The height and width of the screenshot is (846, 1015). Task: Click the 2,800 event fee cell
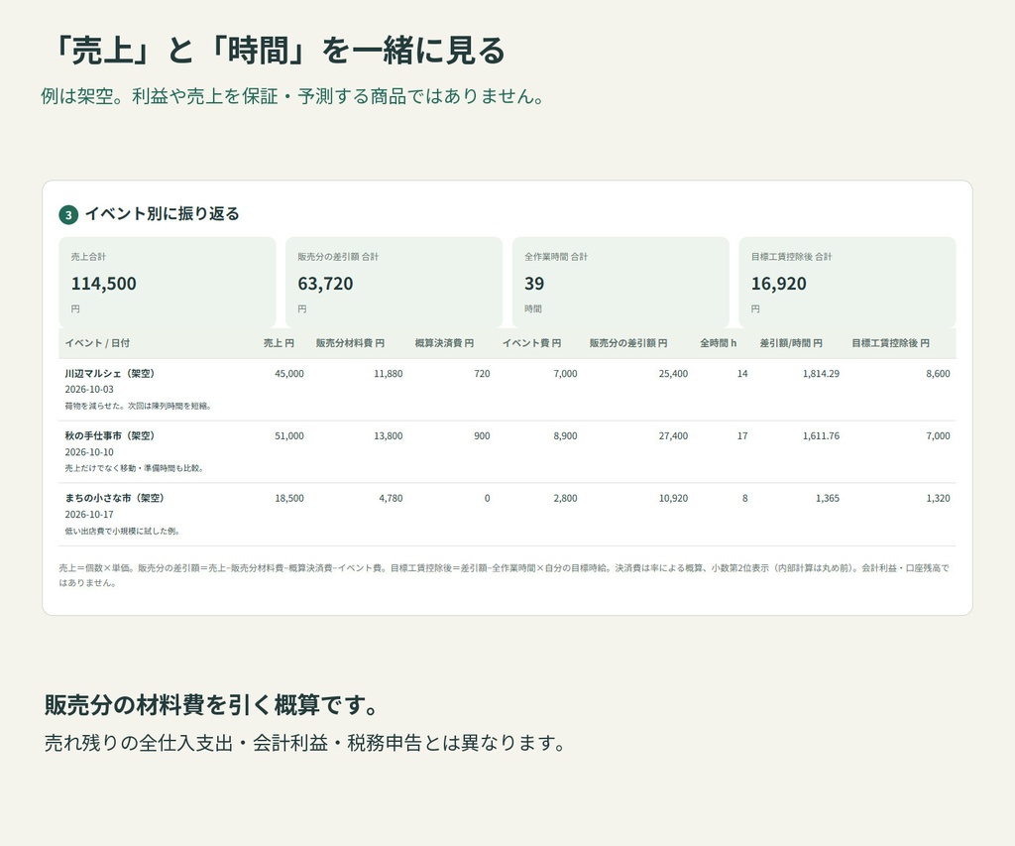click(565, 498)
